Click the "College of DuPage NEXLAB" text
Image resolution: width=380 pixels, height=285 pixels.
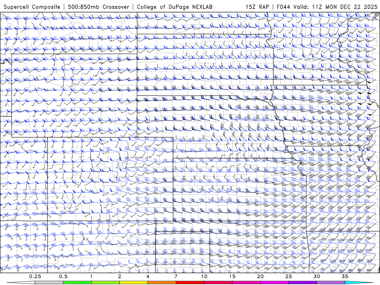tap(174, 7)
